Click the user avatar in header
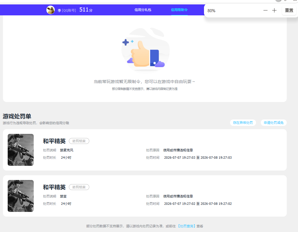This screenshot has width=298, height=232. coord(51,10)
